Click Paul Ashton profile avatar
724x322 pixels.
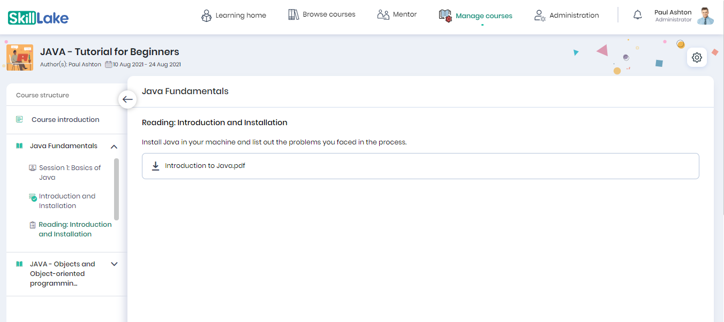(x=706, y=16)
